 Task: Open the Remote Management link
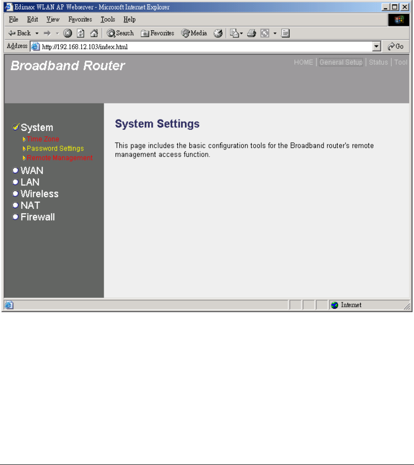[x=60, y=158]
